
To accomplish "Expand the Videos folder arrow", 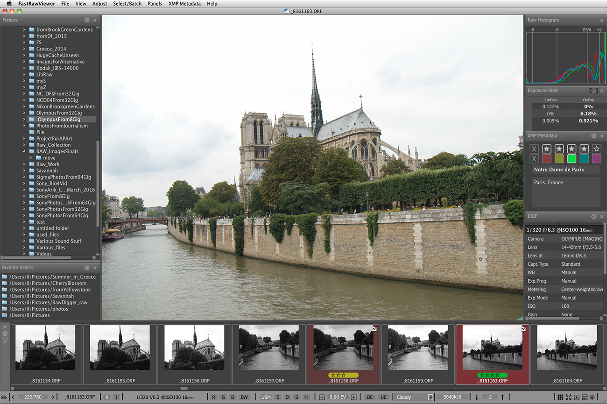I will point(24,254).
